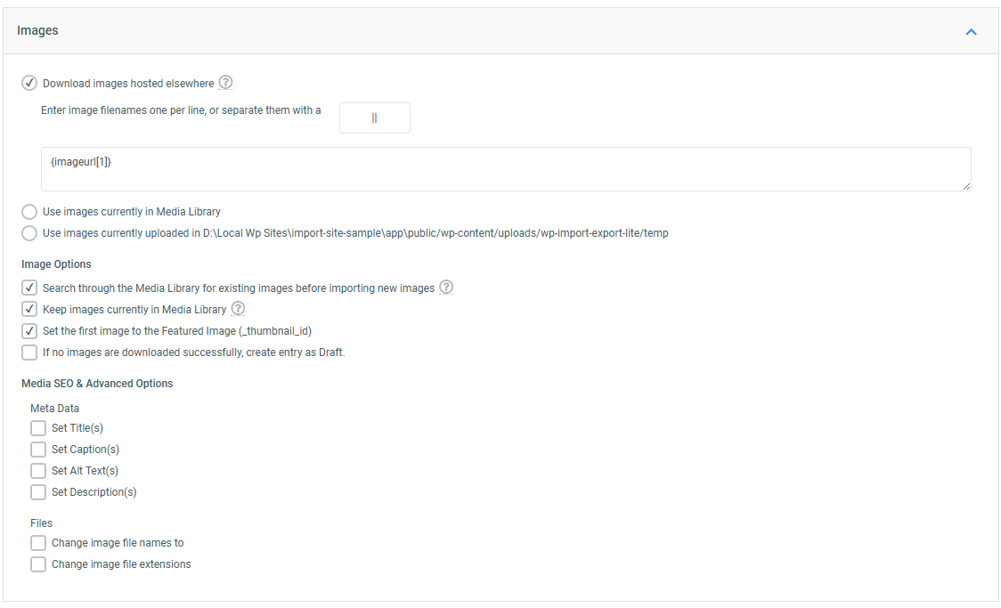The height and width of the screenshot is (608, 1001).
Task: Click the Images panel header title
Action: click(x=37, y=30)
